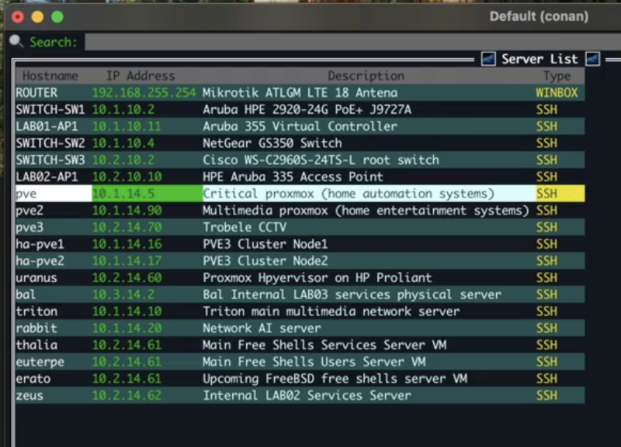Click Upcoming FreeBSD free shells server description
This screenshot has height=447, width=621.
(x=335, y=379)
